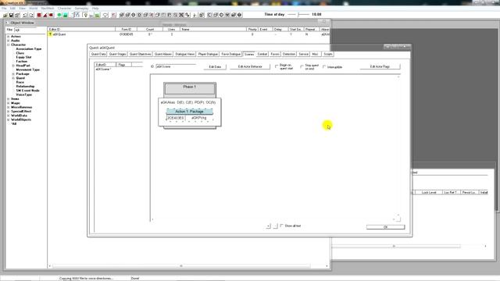Select the Faction tree item

(22, 62)
